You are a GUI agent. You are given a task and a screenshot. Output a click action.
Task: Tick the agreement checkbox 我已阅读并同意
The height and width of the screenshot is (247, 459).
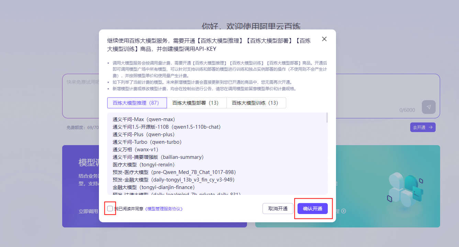click(110, 209)
